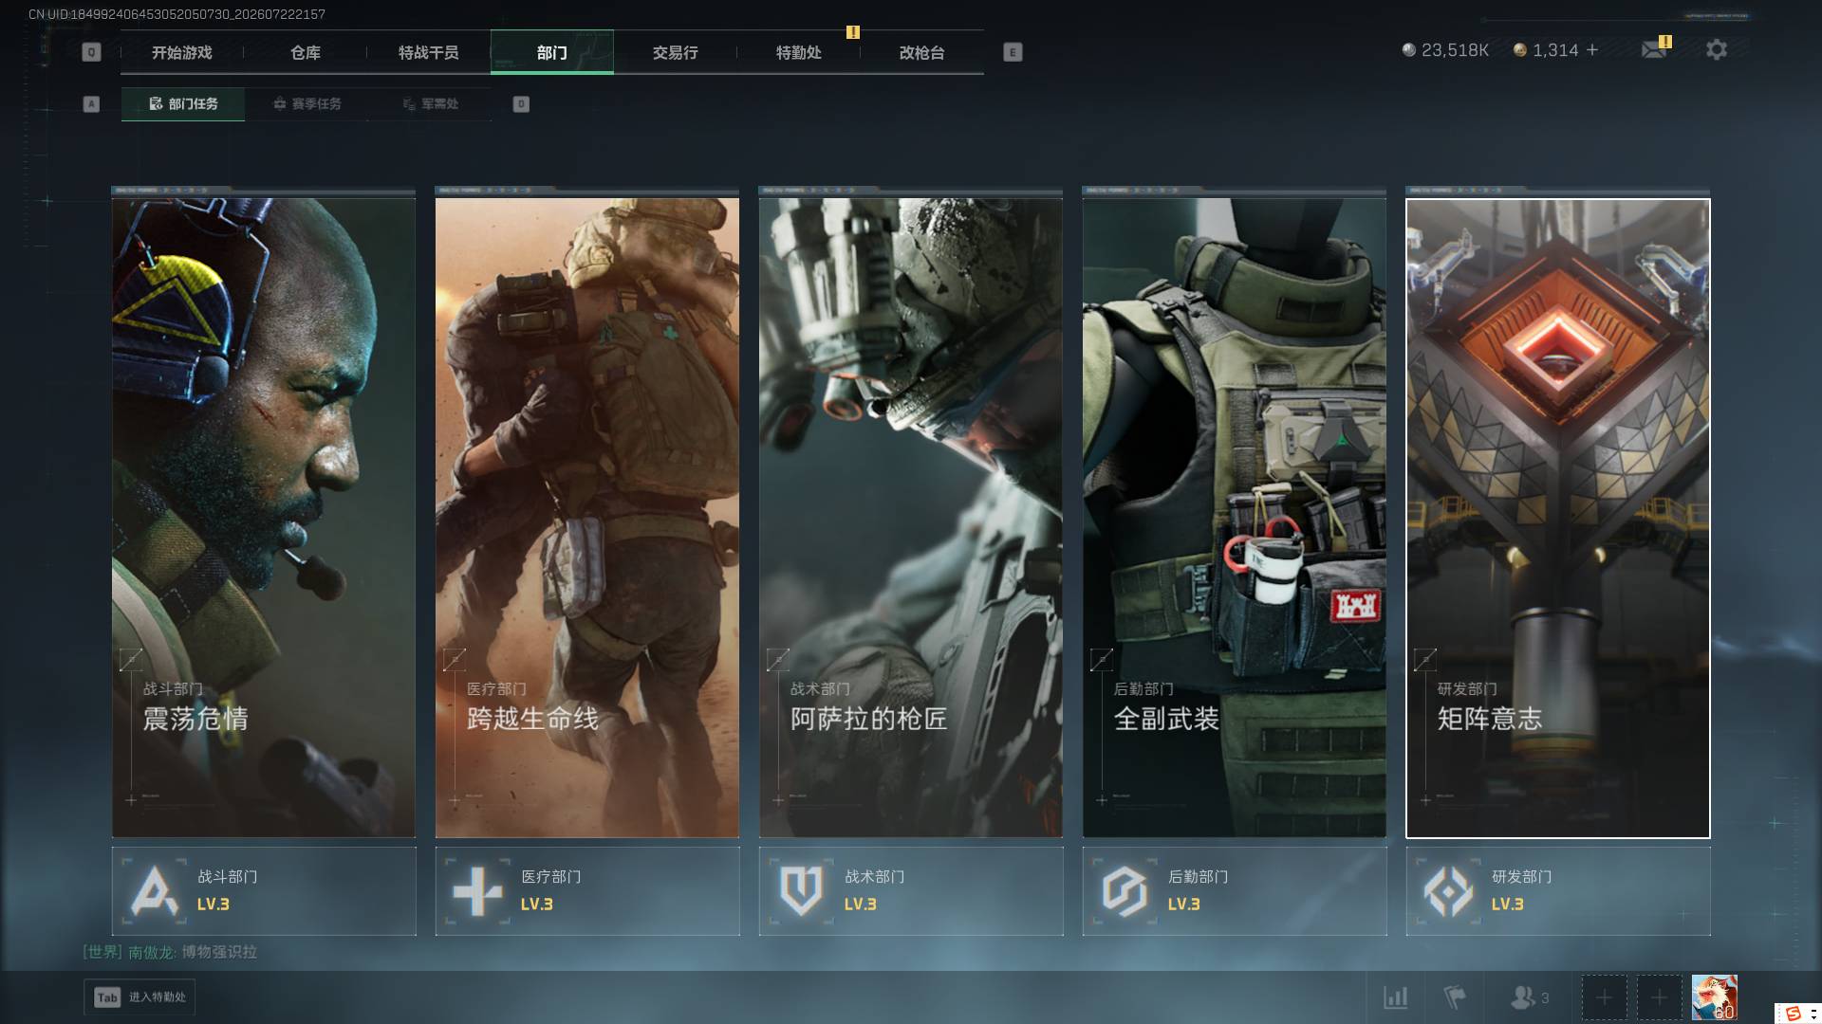Click the 后勤部门 LV.3 level panel

(x=1235, y=891)
